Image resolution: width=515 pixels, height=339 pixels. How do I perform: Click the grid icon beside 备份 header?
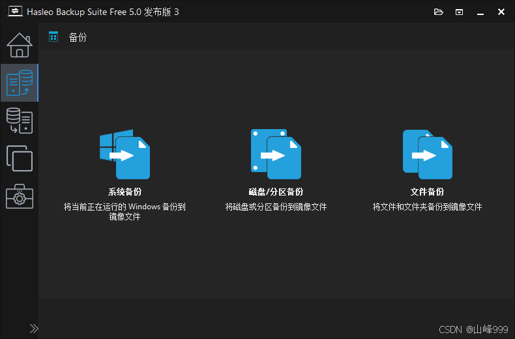[53, 37]
